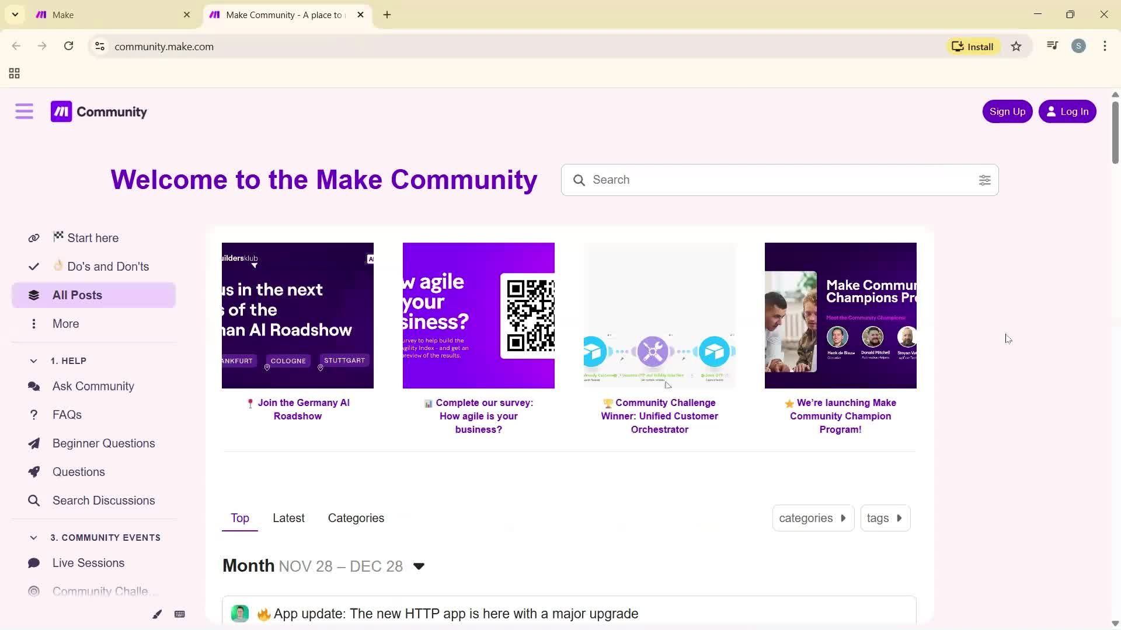Switch to the Latest tab

tap(288, 518)
